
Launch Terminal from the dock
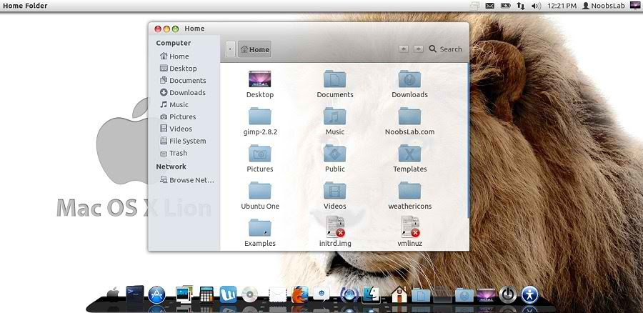tap(135, 294)
